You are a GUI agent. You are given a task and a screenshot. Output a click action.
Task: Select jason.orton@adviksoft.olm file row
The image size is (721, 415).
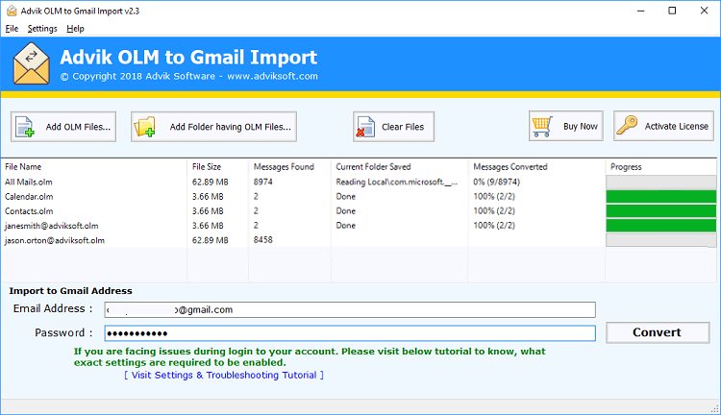click(x=360, y=240)
